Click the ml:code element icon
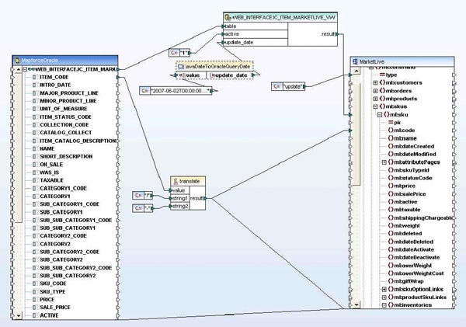 (391, 130)
